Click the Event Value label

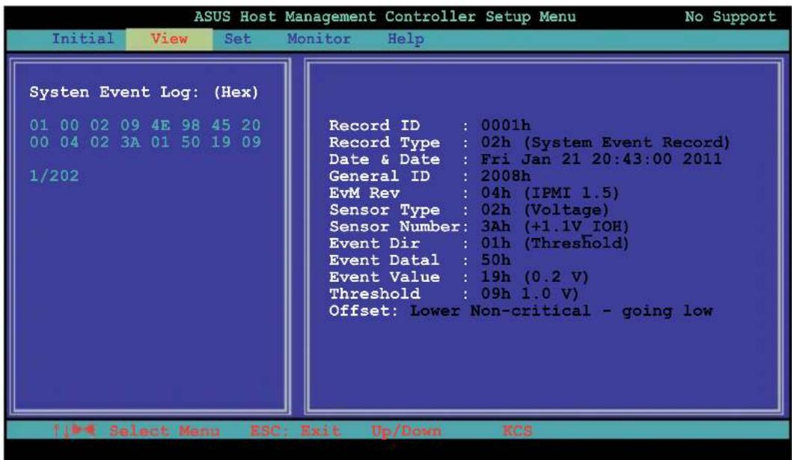pos(384,277)
